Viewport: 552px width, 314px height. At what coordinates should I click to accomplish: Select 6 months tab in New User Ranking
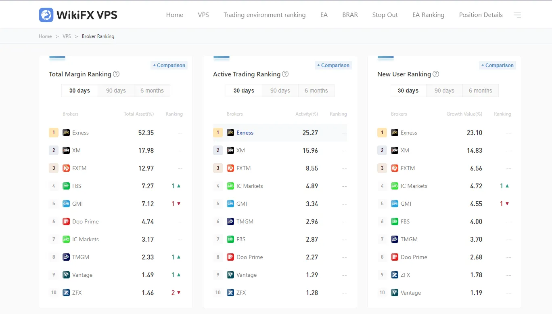click(481, 91)
